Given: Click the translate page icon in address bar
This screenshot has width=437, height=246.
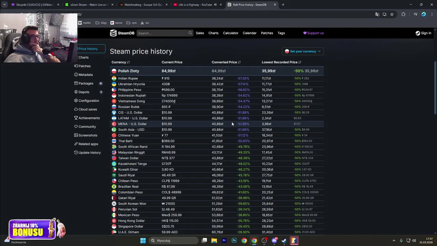Looking at the screenshot, I should click(377, 14).
